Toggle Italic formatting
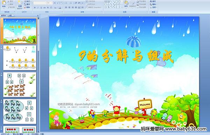The width and height of the screenshot is (210, 135). [38, 8]
